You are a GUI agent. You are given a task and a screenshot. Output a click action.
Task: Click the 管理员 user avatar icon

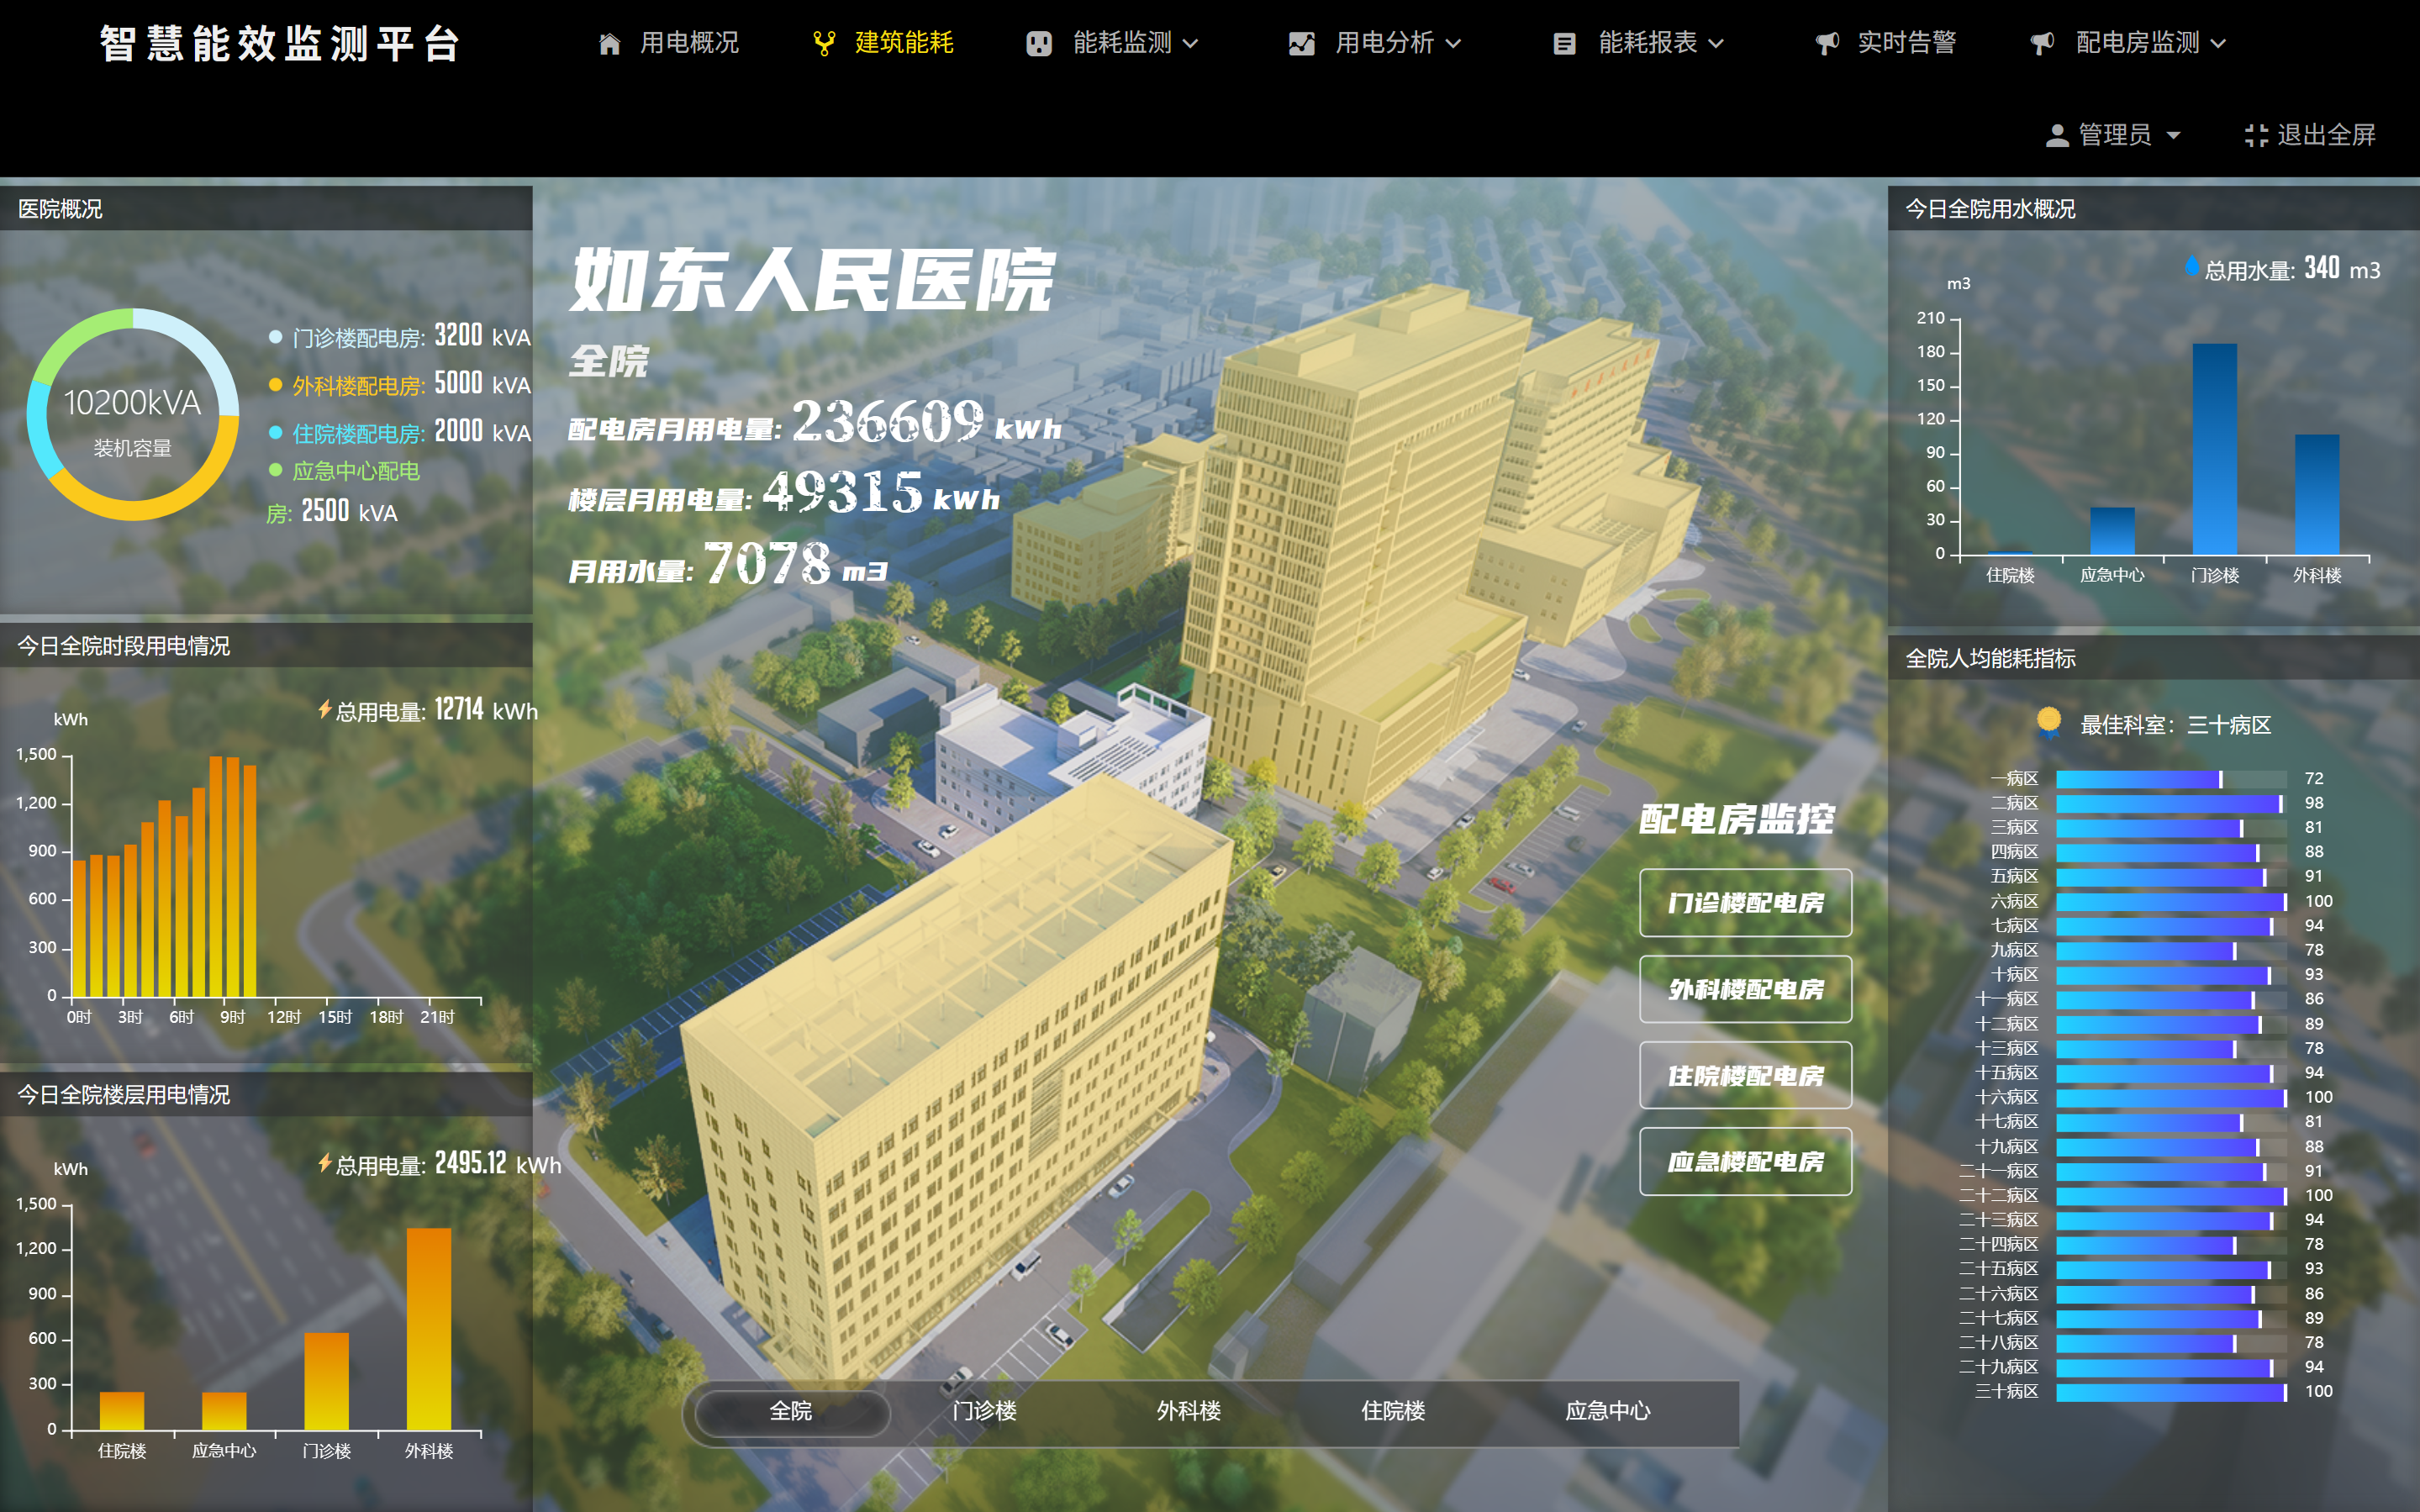2057,135
